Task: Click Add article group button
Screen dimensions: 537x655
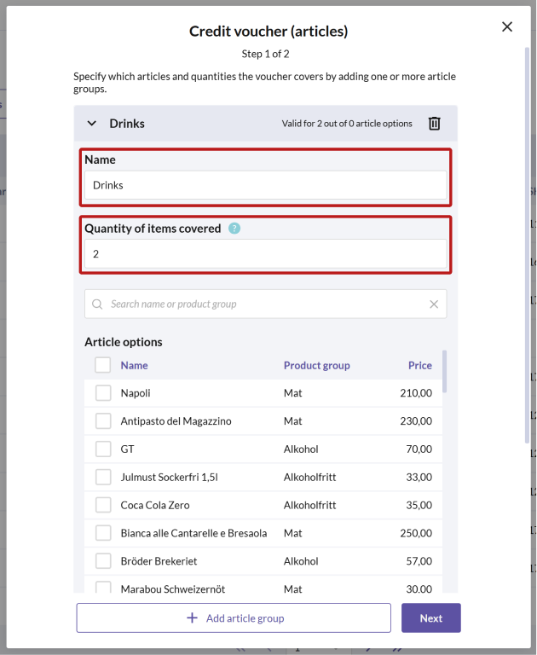Action: (x=234, y=617)
